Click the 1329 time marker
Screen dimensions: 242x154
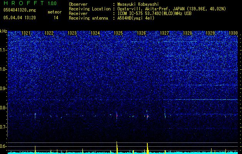210,33
